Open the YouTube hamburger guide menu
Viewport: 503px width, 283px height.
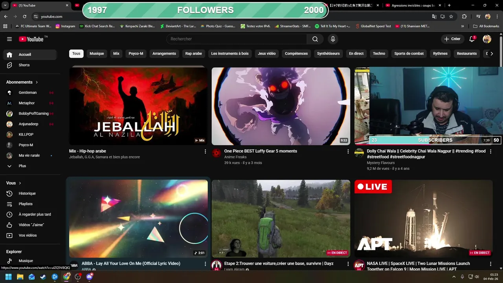pos(9,39)
